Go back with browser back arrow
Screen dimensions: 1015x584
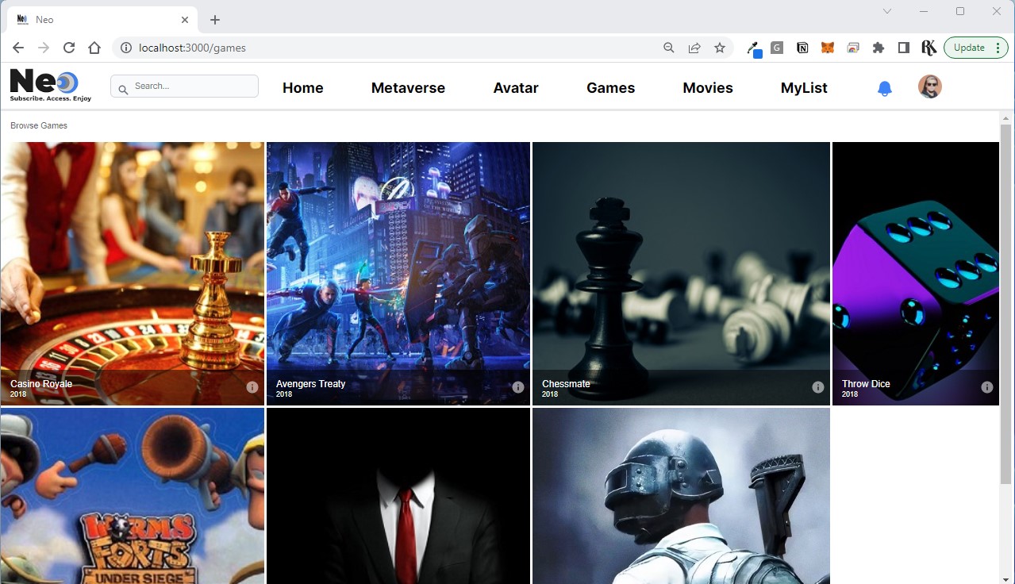tap(18, 48)
